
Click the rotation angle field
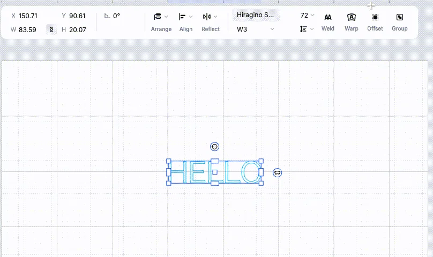[116, 16]
